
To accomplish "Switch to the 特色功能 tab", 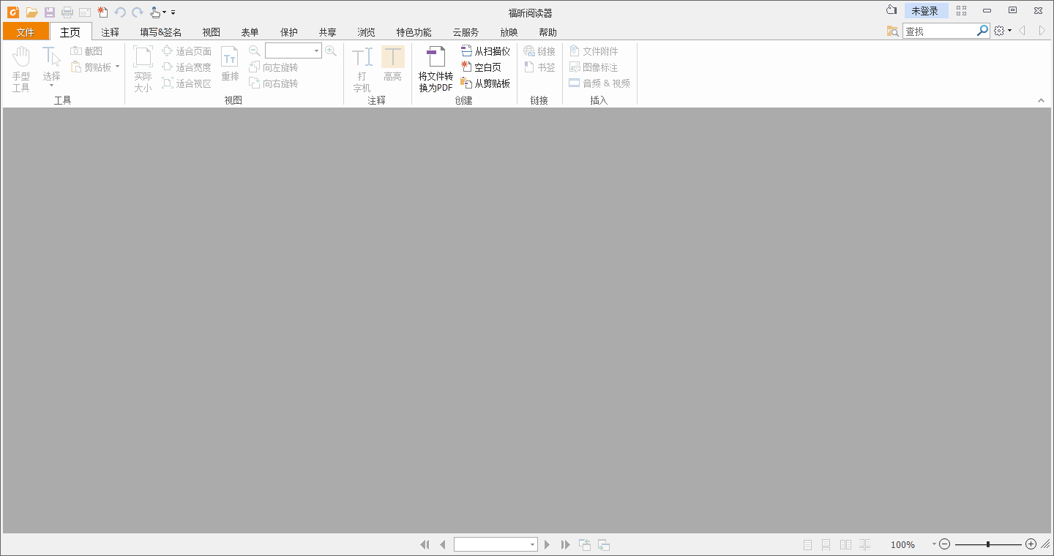I will coord(414,32).
